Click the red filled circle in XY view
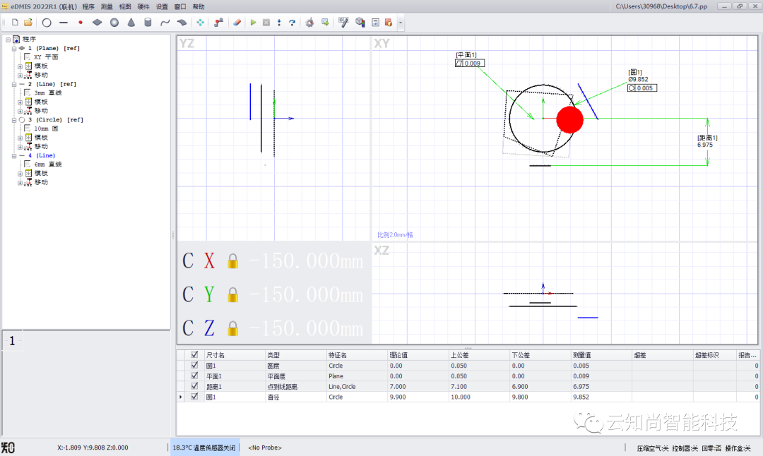The image size is (763, 456). click(569, 119)
